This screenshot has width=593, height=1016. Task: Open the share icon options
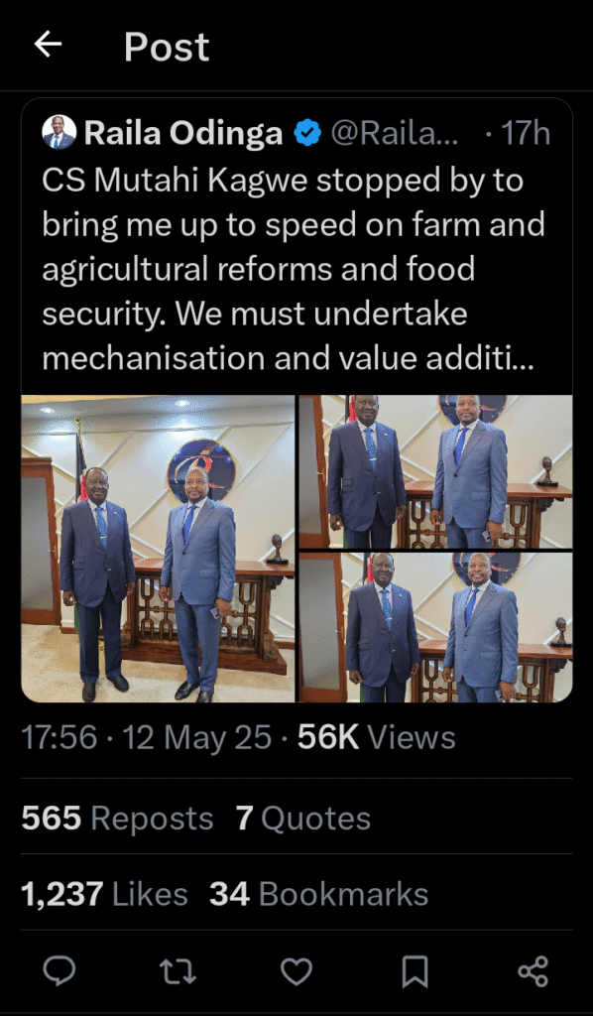(x=534, y=971)
